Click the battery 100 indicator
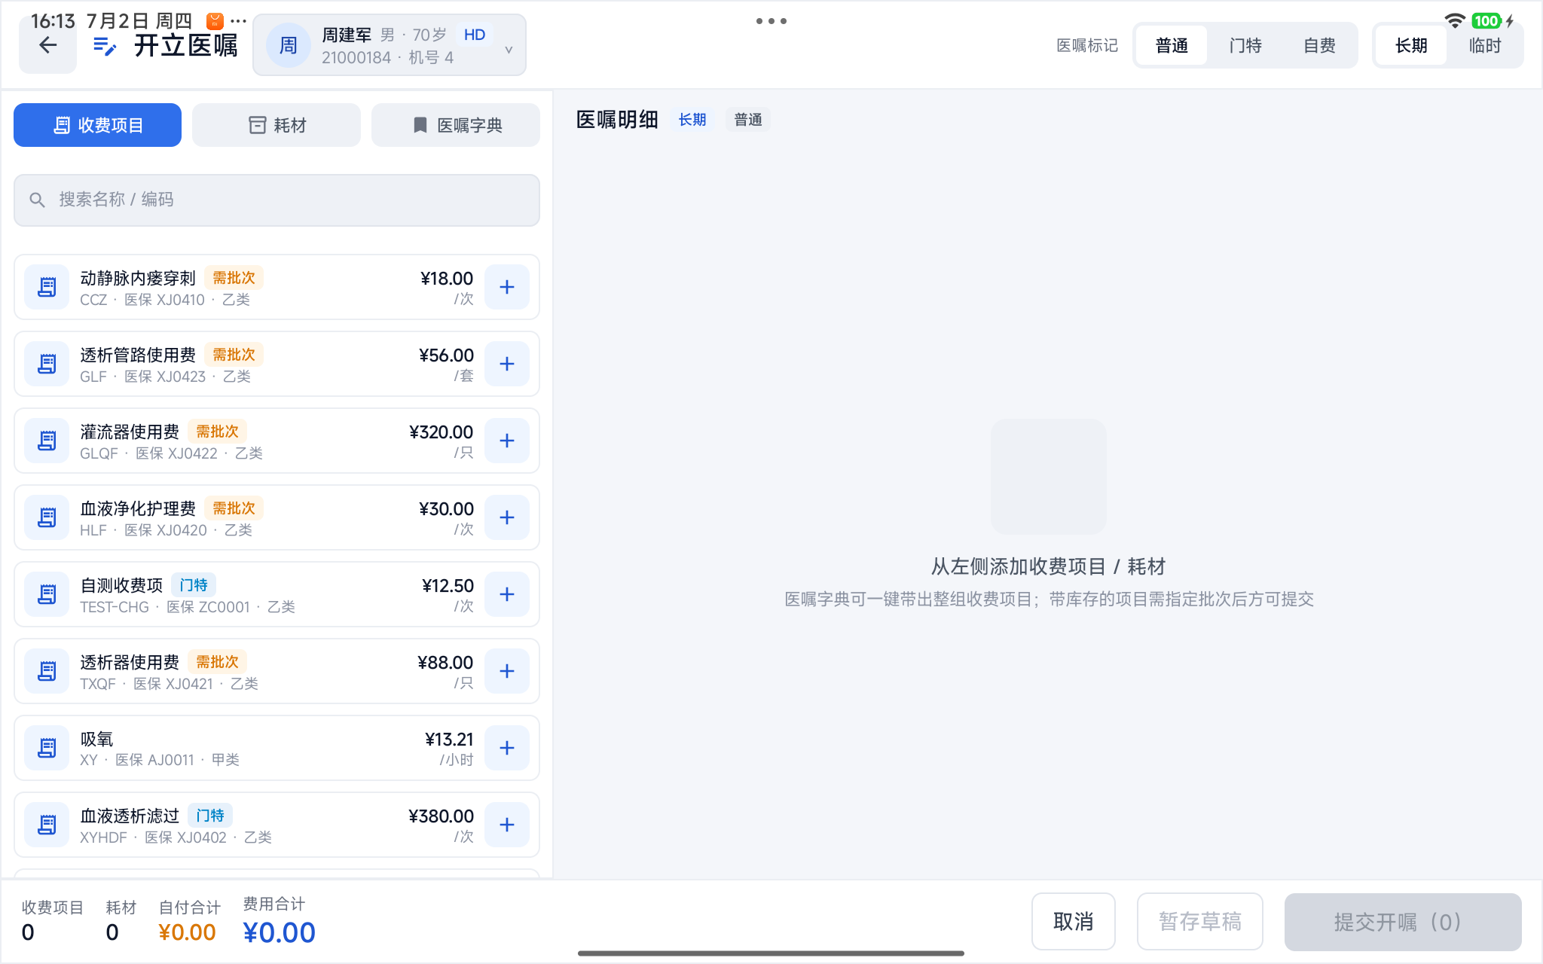1543x964 pixels. pyautogui.click(x=1486, y=21)
